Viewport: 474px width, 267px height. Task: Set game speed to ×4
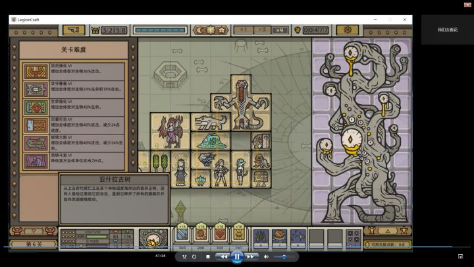[280, 30]
